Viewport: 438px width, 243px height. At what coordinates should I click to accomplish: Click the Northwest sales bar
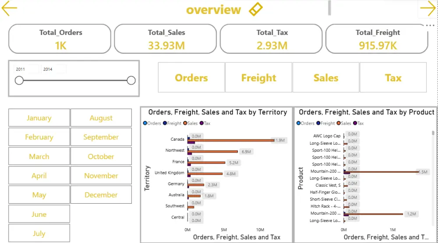(x=212, y=151)
